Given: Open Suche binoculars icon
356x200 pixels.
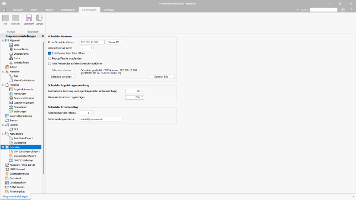Looking at the screenshot, I should (x=11, y=58).
